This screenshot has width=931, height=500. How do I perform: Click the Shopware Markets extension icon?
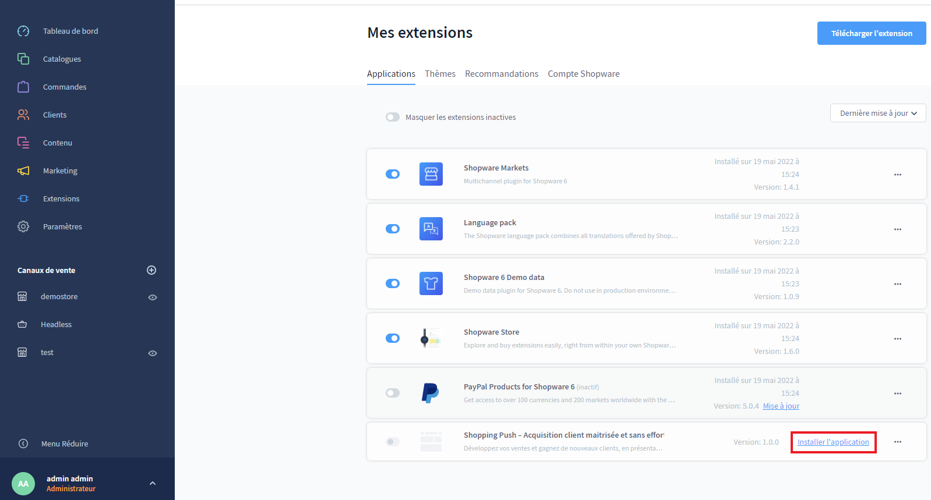point(431,174)
